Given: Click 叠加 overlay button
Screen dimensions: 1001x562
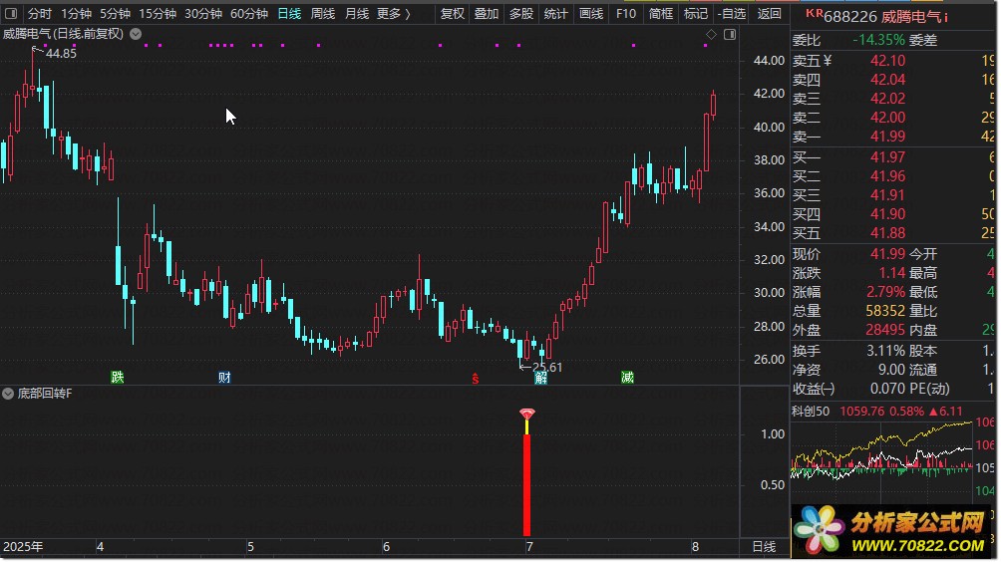Looking at the screenshot, I should point(487,13).
